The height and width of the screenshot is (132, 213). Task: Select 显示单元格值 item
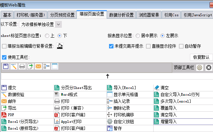130,94
